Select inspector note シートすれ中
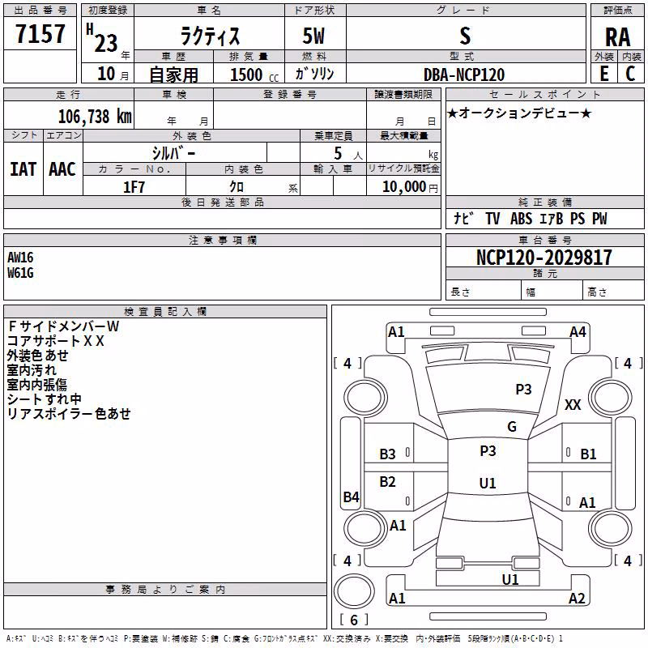The width and height of the screenshot is (648, 648). tap(45, 399)
